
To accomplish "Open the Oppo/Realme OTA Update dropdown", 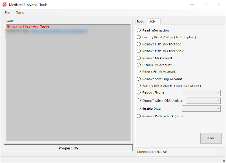I will click(203, 101).
